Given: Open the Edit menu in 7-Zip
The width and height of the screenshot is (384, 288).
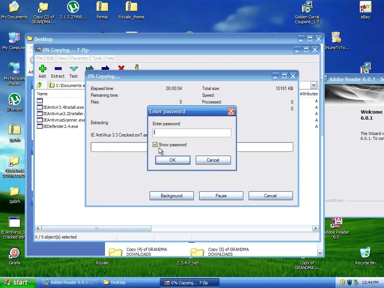Looking at the screenshot, I should click(x=50, y=58).
